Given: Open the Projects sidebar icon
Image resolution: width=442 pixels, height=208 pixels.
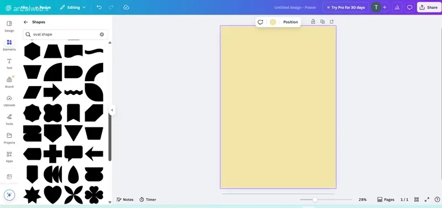Looking at the screenshot, I should coord(9,138).
